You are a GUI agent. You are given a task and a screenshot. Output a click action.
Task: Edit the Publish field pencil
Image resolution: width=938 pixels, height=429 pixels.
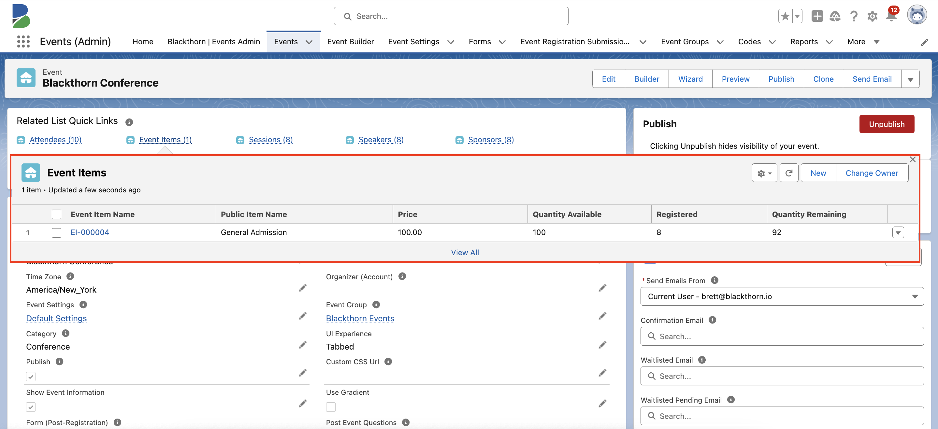pos(303,373)
